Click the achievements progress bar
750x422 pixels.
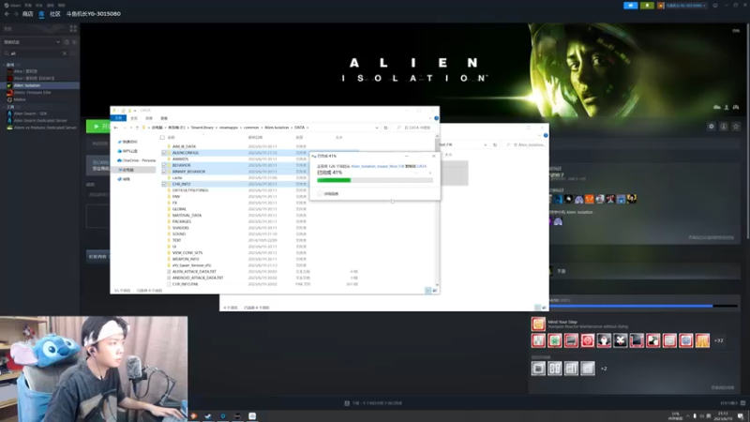[x=643, y=306]
